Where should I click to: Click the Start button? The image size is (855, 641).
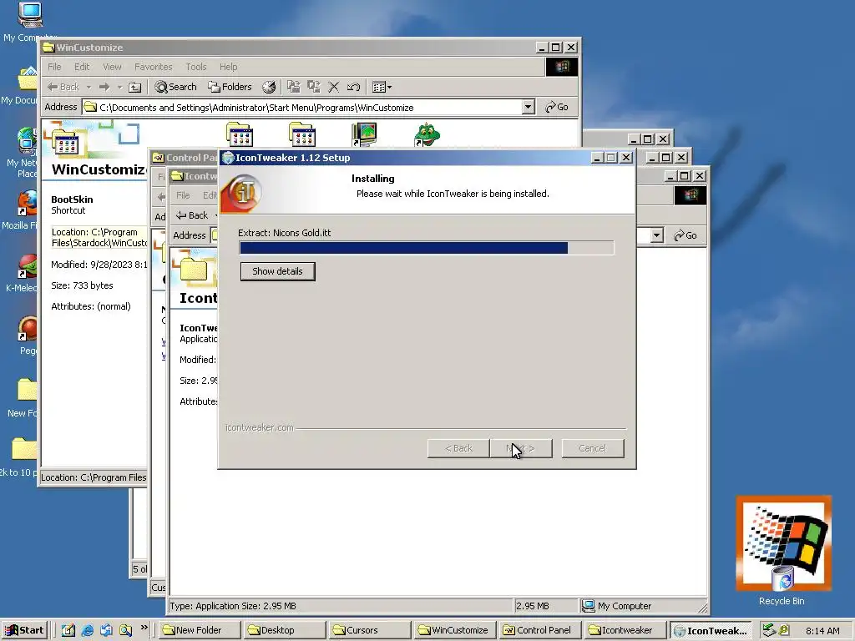tap(24, 631)
